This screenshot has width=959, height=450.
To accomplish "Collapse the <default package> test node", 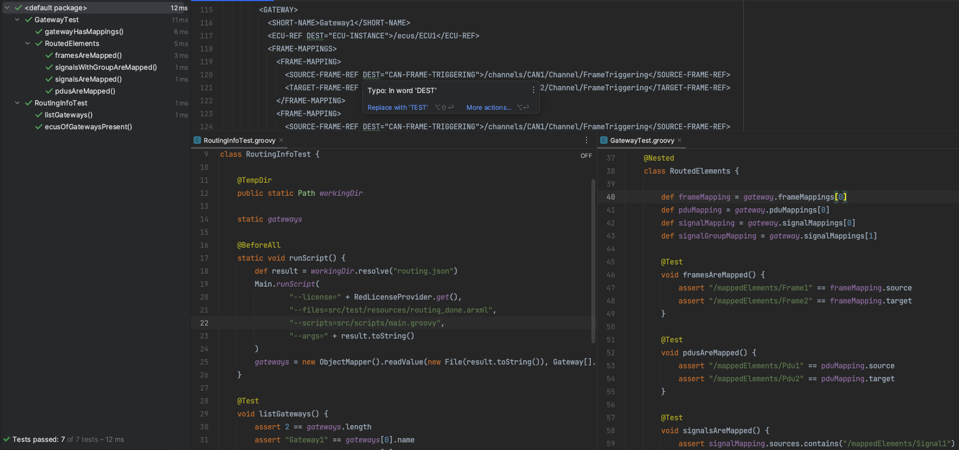I will [7, 8].
